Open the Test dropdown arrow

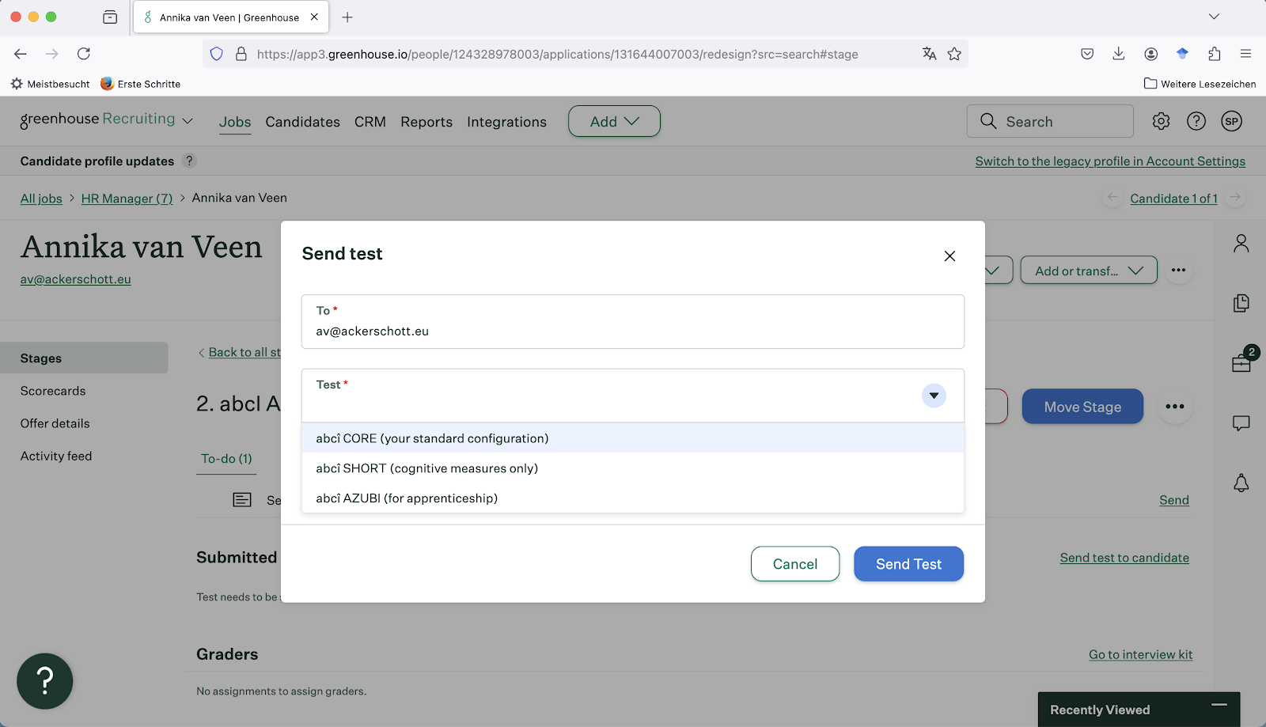[x=934, y=396]
